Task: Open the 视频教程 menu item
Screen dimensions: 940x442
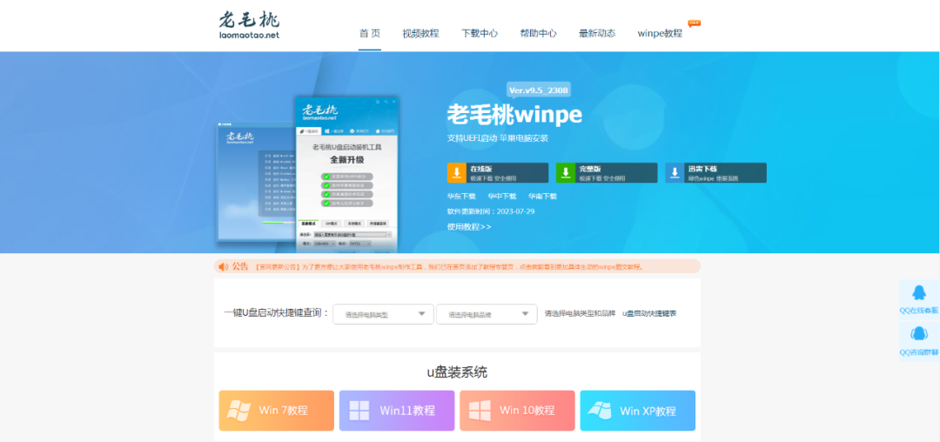Action: [x=420, y=33]
